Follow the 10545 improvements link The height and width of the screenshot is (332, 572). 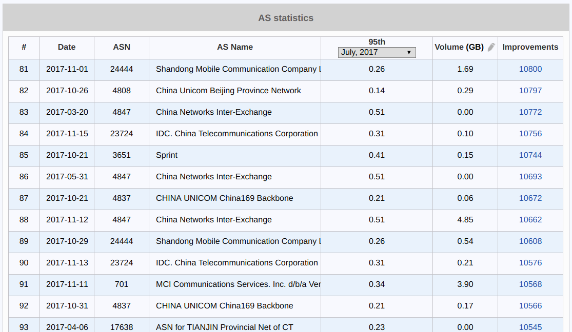530,327
